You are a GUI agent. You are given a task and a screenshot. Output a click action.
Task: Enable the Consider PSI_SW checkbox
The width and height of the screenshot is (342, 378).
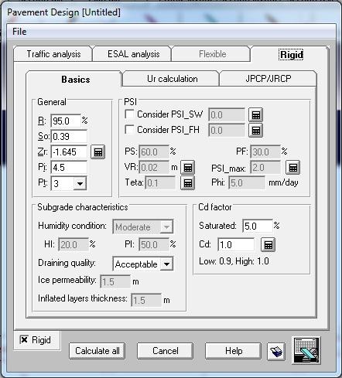pos(129,114)
